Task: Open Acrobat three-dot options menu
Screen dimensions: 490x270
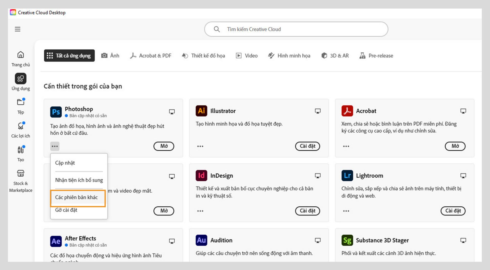Action: click(x=346, y=146)
